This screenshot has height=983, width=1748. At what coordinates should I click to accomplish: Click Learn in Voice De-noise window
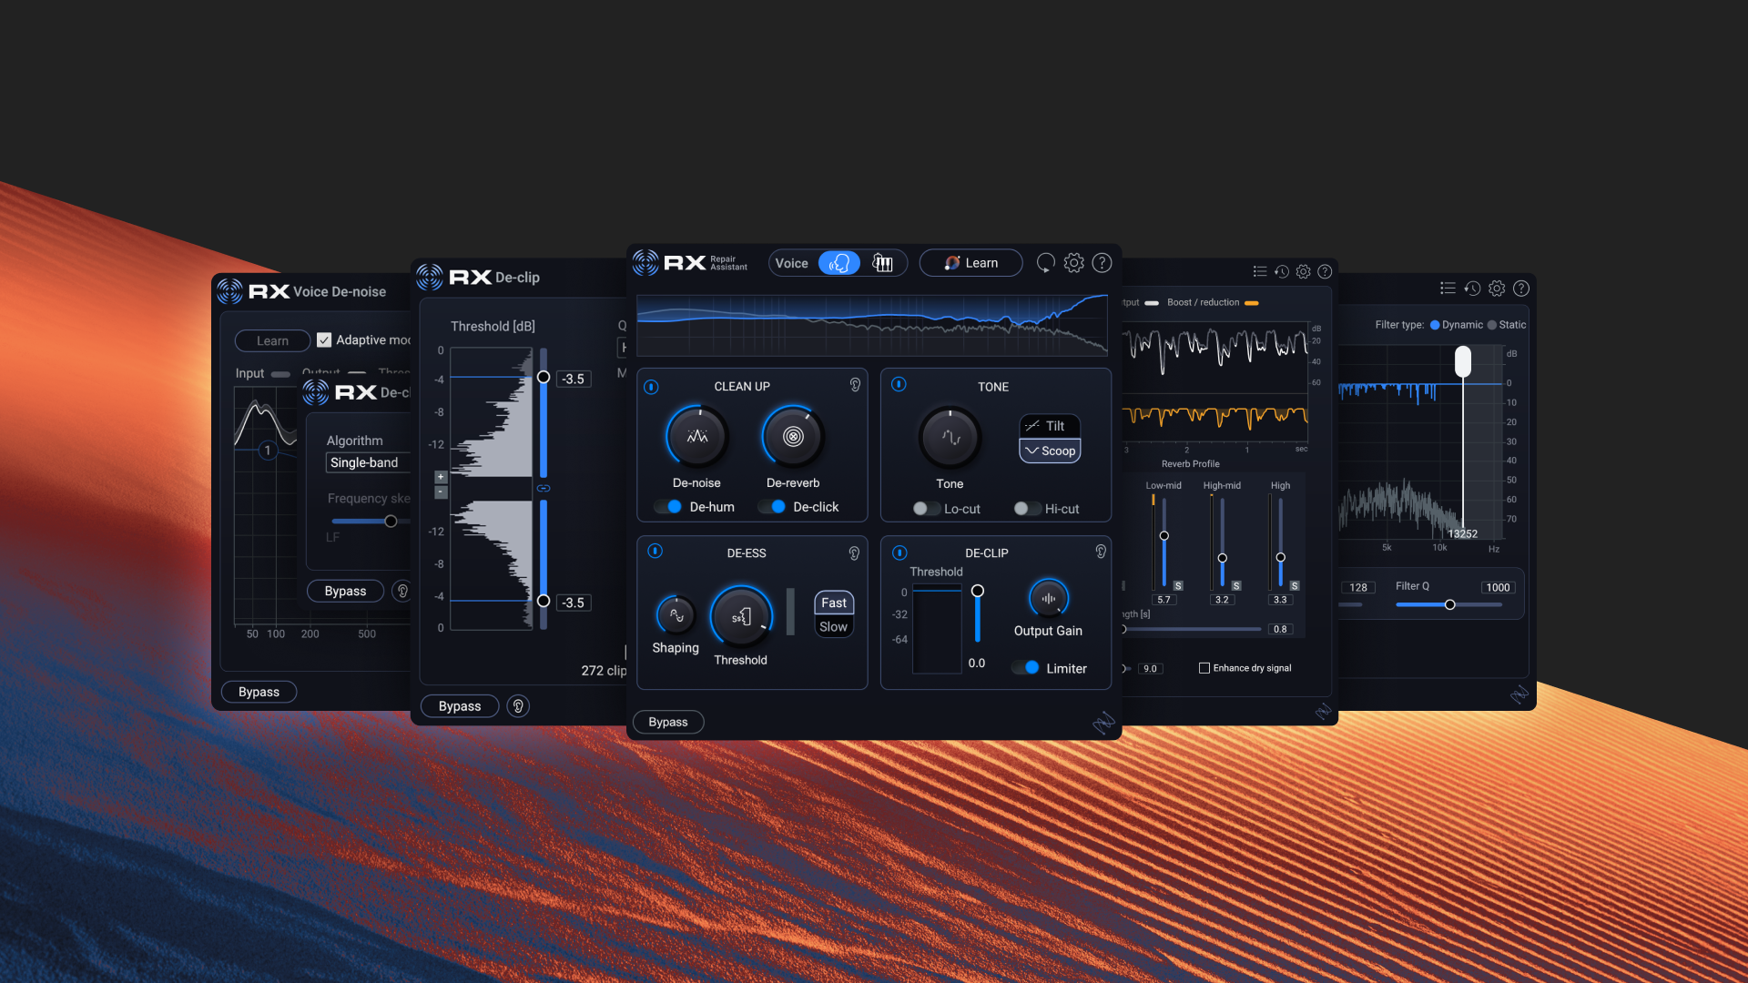[272, 340]
